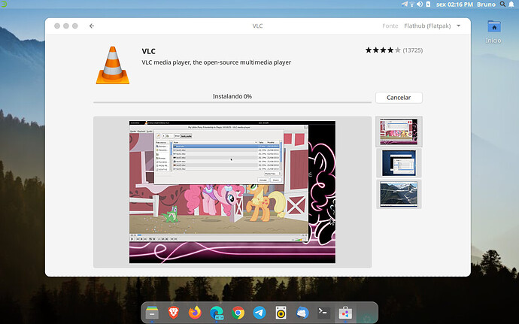Click the Telegram tray icon in top bar
519x324 pixels.
click(405, 5)
